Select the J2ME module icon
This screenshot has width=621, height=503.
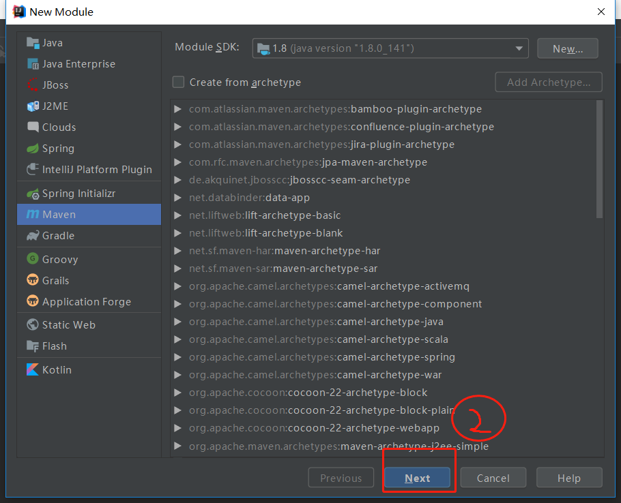33,106
